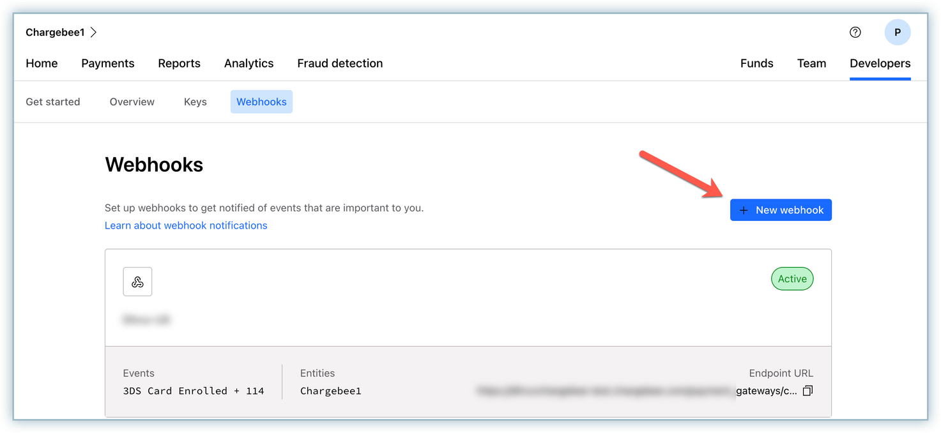This screenshot has width=941, height=433.
Task: Go to the Team page
Action: pos(811,63)
